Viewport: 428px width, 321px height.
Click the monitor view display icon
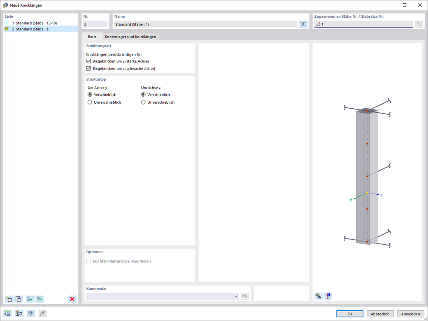[x=31, y=314]
